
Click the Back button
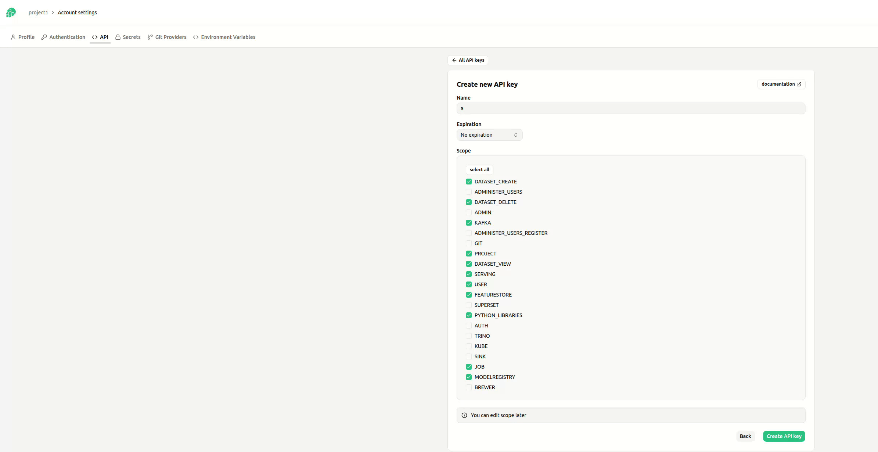coord(745,436)
